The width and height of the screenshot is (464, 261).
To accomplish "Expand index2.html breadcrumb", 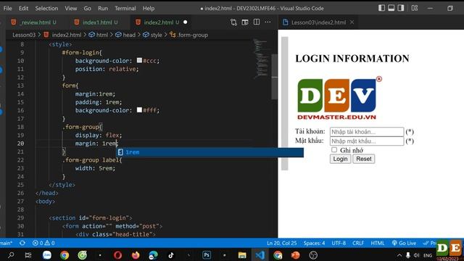I will tap(62, 35).
